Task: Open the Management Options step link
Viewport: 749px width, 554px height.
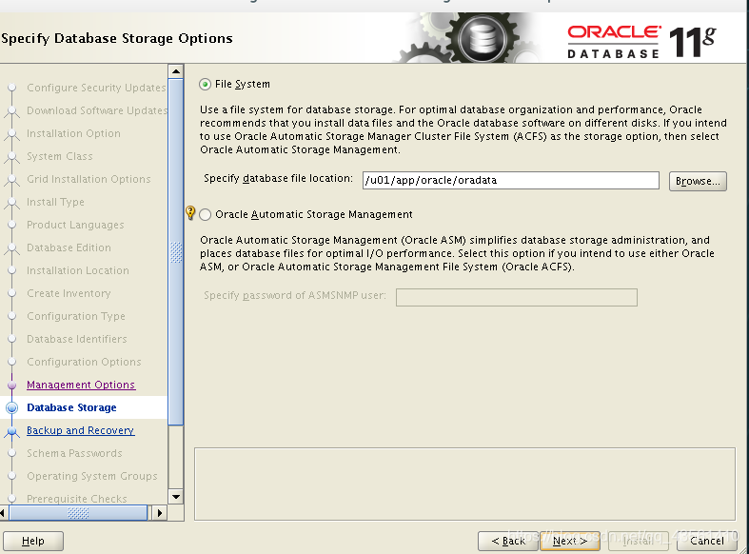Action: pos(81,385)
